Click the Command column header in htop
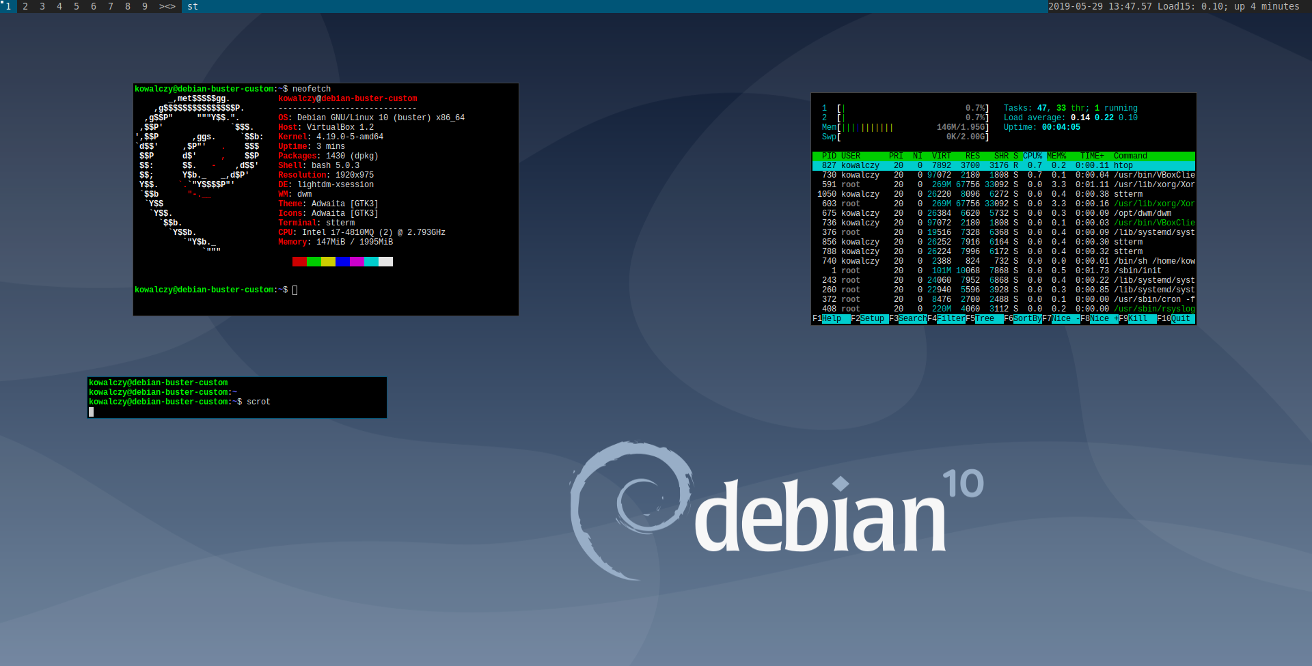Image resolution: width=1312 pixels, height=666 pixels. (1130, 156)
